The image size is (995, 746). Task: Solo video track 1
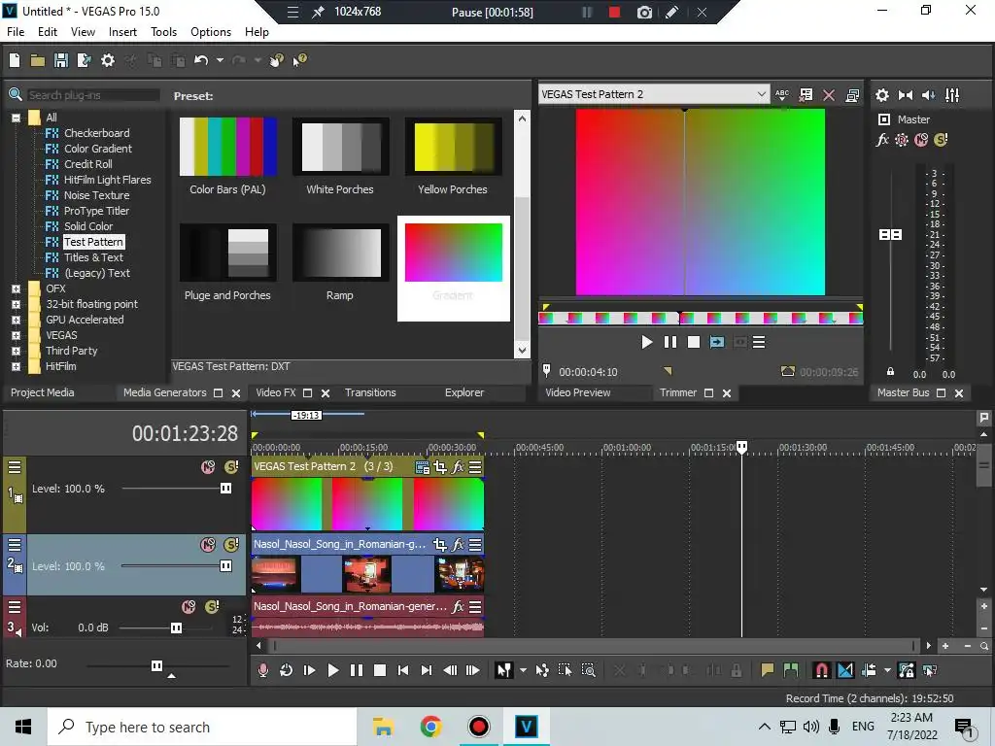pos(231,467)
